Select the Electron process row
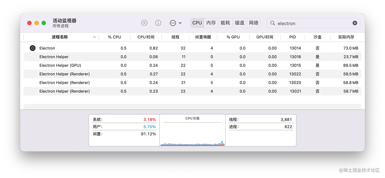 pos(193,48)
